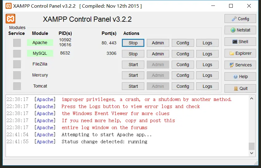
Task: Open the Windows Services button
Action: coord(240,65)
